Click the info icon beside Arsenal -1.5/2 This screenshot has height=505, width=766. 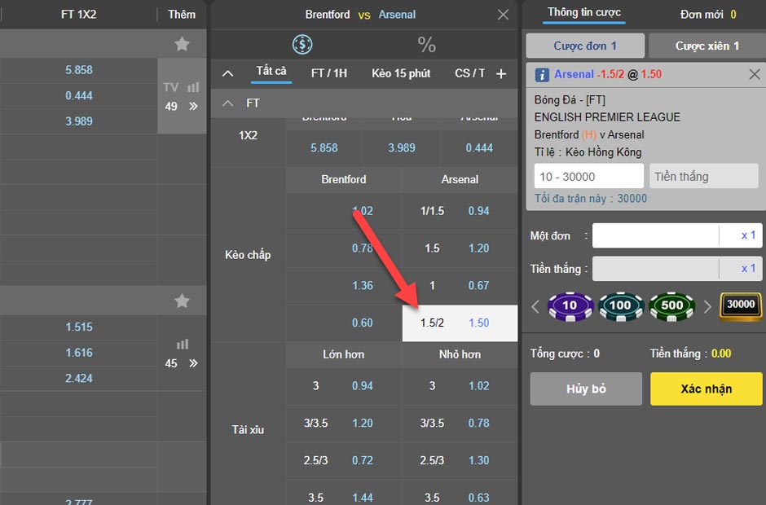tap(542, 75)
